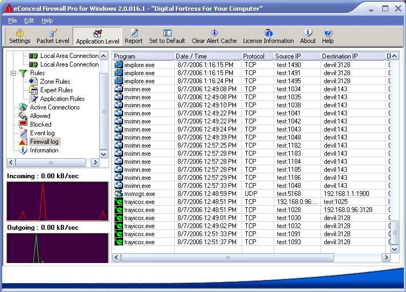
Task: Select iexplore.exe row at 1:16:24 PM
Action: point(252,81)
